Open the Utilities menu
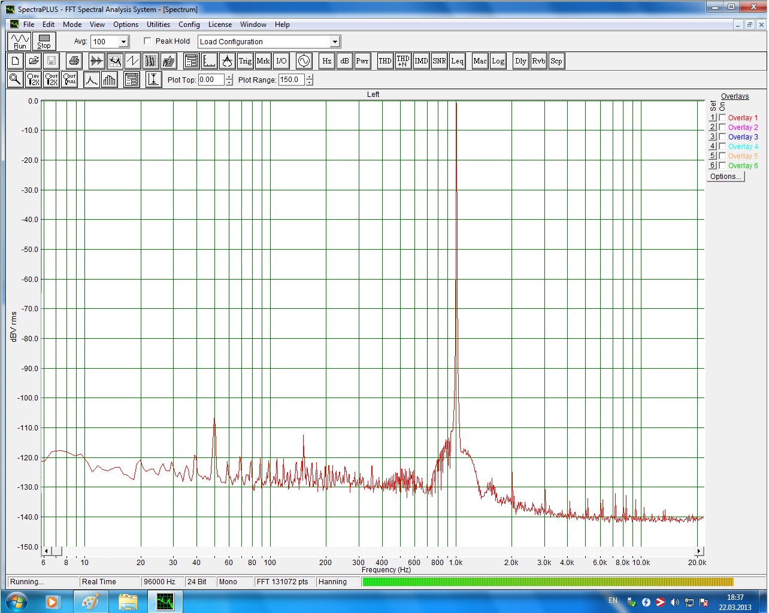Screen dimensions: 769x613 pos(158,25)
